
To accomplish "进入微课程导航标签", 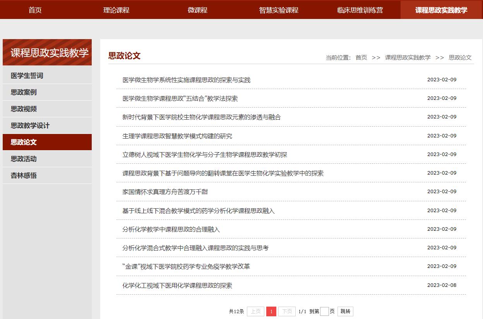I will [x=197, y=10].
